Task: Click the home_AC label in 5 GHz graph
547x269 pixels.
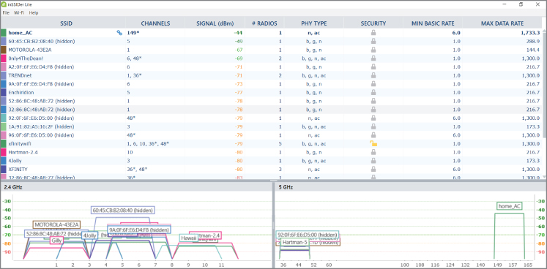Action: click(x=510, y=206)
